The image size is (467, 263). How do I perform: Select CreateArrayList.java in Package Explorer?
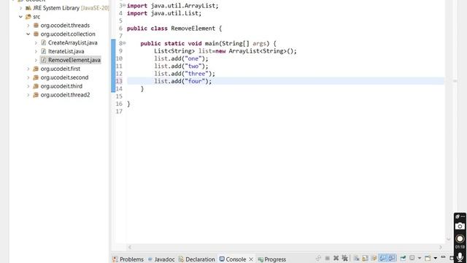(x=73, y=42)
